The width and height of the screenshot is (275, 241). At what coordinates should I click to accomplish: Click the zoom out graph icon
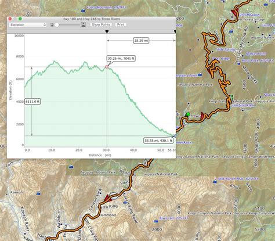(x=52, y=25)
